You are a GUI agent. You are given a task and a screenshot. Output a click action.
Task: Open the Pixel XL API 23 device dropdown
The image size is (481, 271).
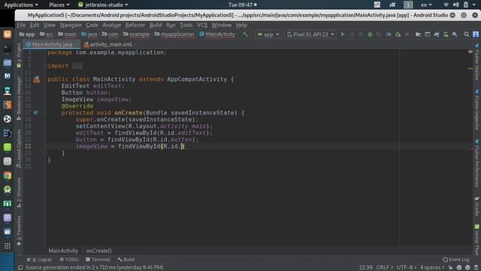[310, 35]
